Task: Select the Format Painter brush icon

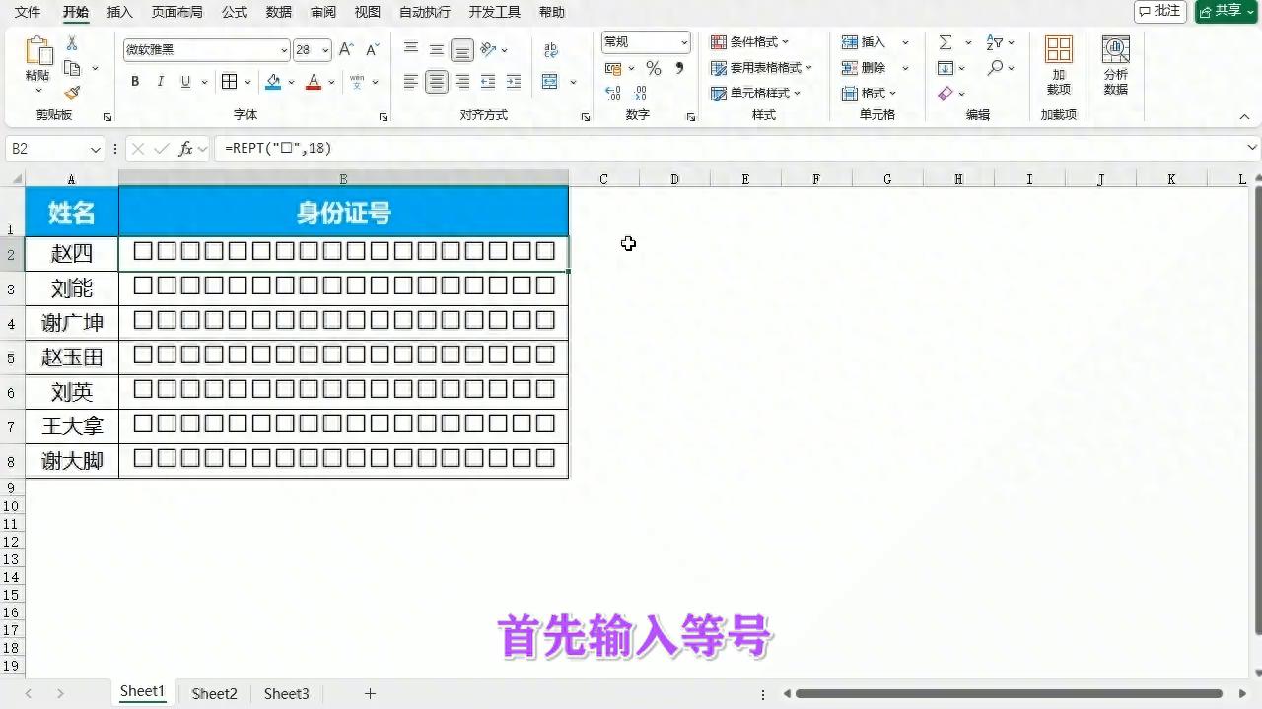Action: point(72,93)
